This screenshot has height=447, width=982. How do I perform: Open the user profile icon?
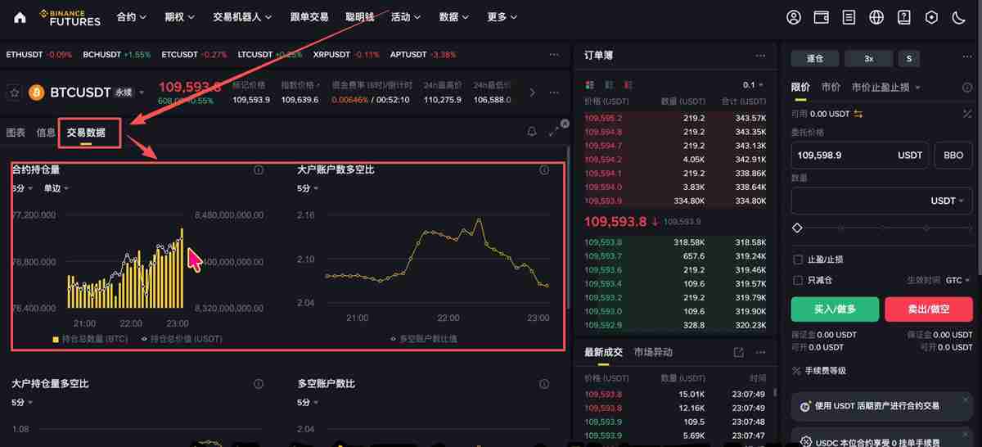pyautogui.click(x=794, y=17)
